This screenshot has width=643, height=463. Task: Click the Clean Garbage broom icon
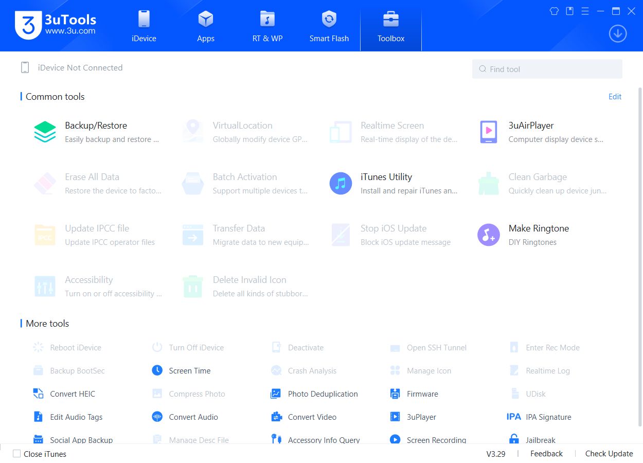click(x=488, y=184)
